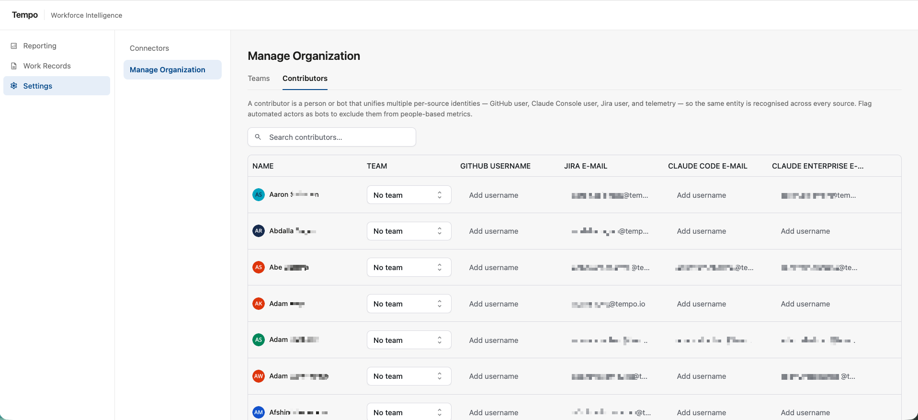The image size is (918, 420).
Task: Open team dropdown in green AS avatar row
Action: (x=409, y=340)
